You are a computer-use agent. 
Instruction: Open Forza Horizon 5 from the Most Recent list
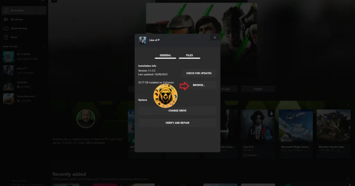pyautogui.click(x=24, y=99)
